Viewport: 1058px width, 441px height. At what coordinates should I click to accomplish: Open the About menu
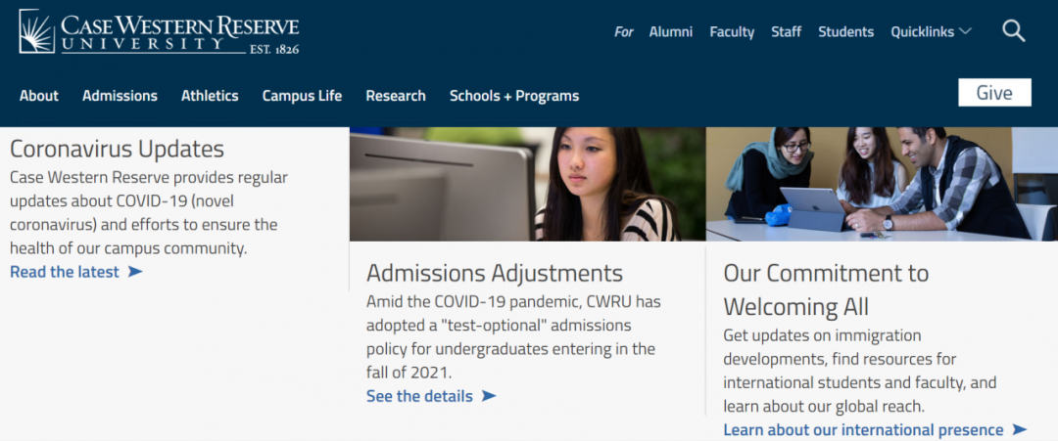(39, 96)
